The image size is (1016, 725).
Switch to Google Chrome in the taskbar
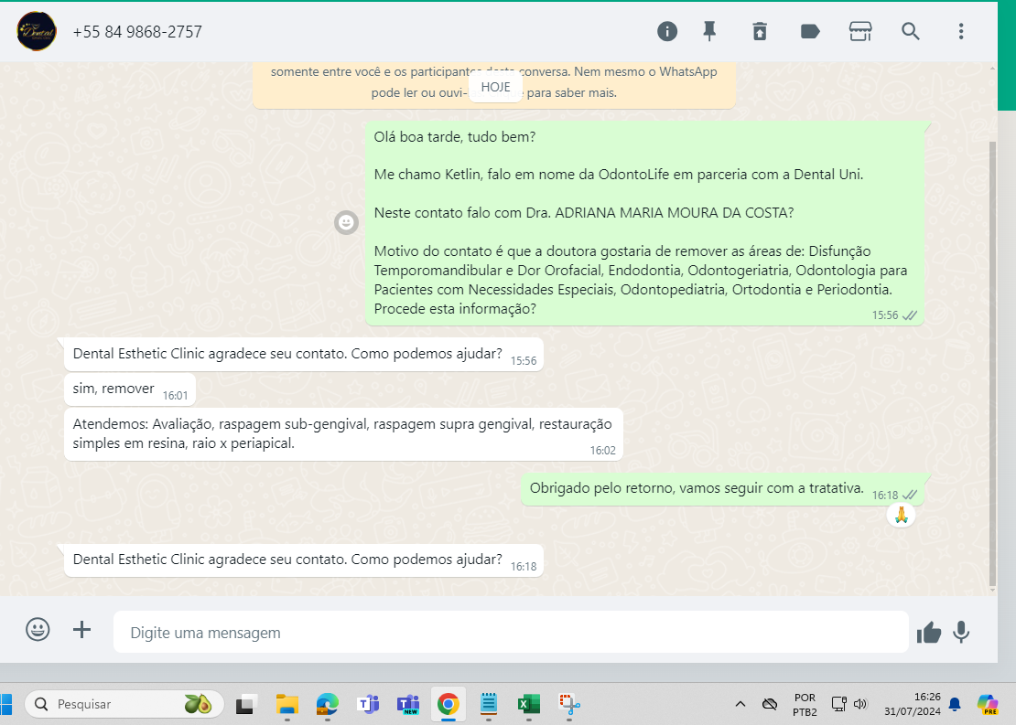(x=449, y=704)
